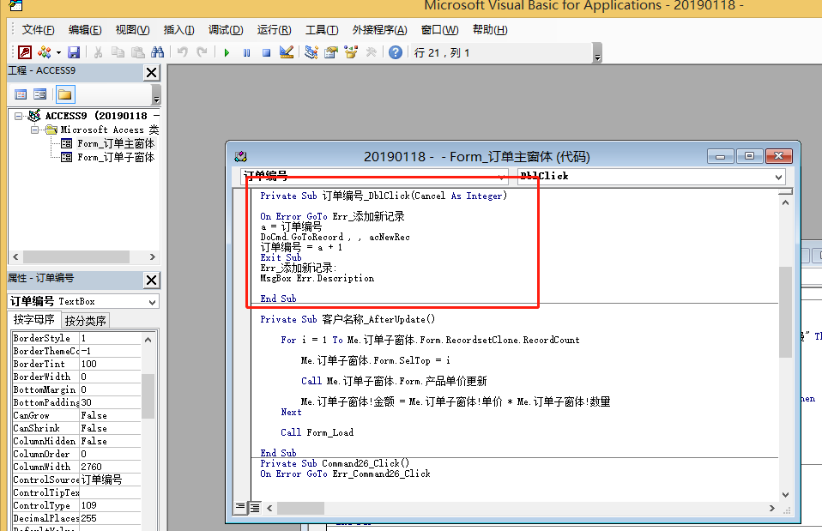Open the 编辑(E) menu
This screenshot has height=531, width=822.
click(x=85, y=30)
